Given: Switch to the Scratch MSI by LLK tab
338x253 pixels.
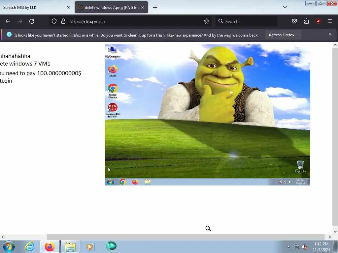Looking at the screenshot, I should click(36, 7).
